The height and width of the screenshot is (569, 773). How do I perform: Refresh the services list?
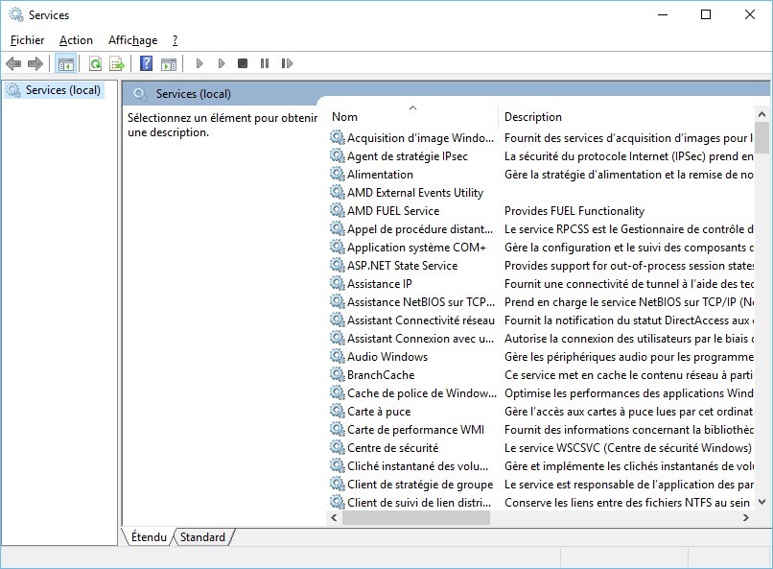95,64
